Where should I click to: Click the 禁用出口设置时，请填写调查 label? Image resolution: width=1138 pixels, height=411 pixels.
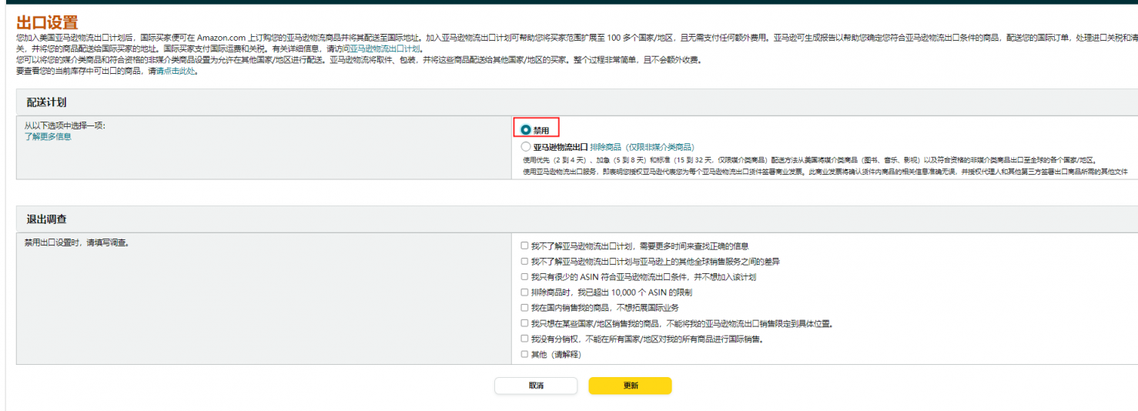coord(76,243)
